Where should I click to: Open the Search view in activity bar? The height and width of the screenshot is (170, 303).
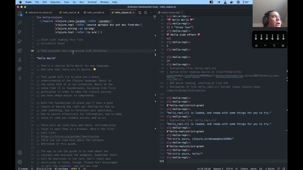[20, 23]
